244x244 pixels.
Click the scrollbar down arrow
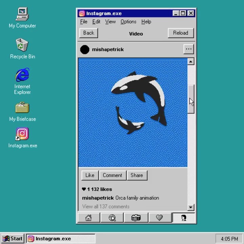[191, 207]
